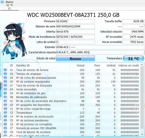Click the Estándar field ATA8-ACS
145x138 pixels.
(x=100, y=47)
